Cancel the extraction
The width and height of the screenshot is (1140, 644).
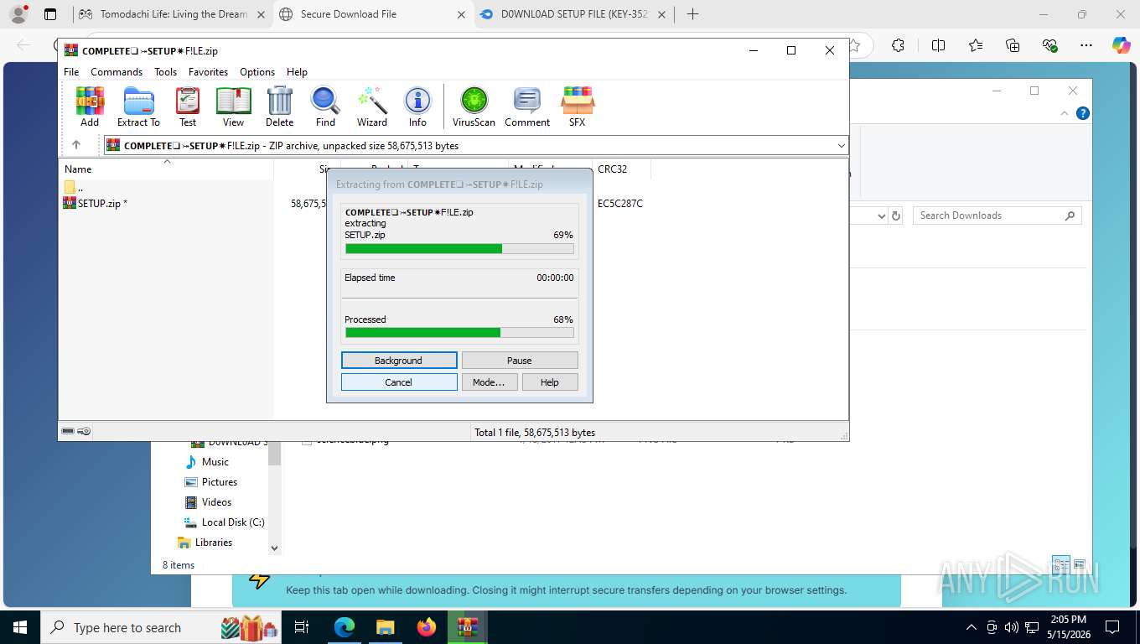pos(399,382)
